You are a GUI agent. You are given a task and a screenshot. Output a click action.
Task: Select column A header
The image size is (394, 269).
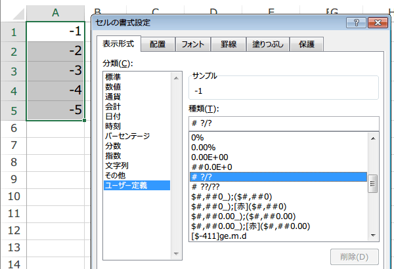pyautogui.click(x=56, y=11)
